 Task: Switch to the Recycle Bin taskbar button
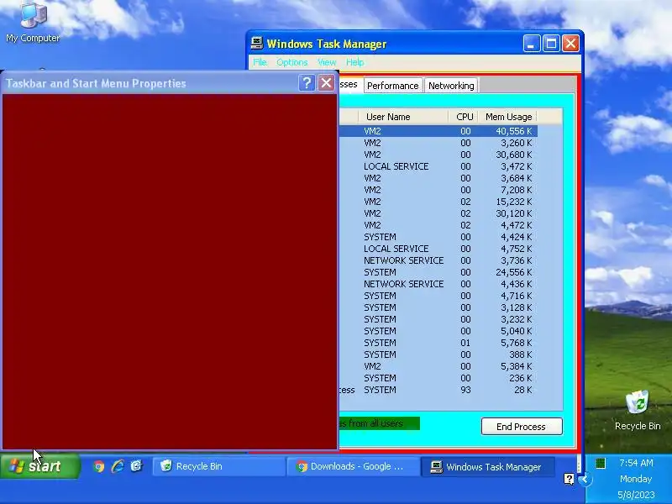(x=218, y=466)
